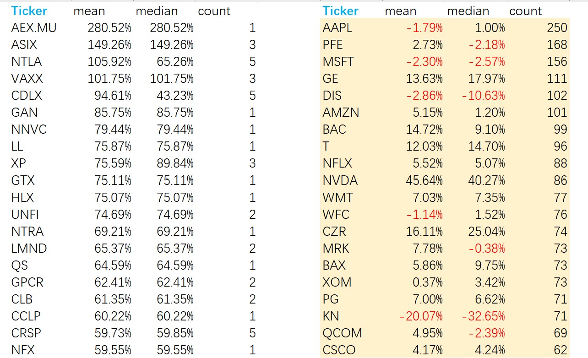Click NVDA's mean value 45.64%
Viewport: 588px width, 358px height.
coord(424,180)
